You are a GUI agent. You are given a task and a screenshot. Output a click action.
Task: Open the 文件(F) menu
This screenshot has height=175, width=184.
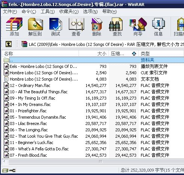10,12
